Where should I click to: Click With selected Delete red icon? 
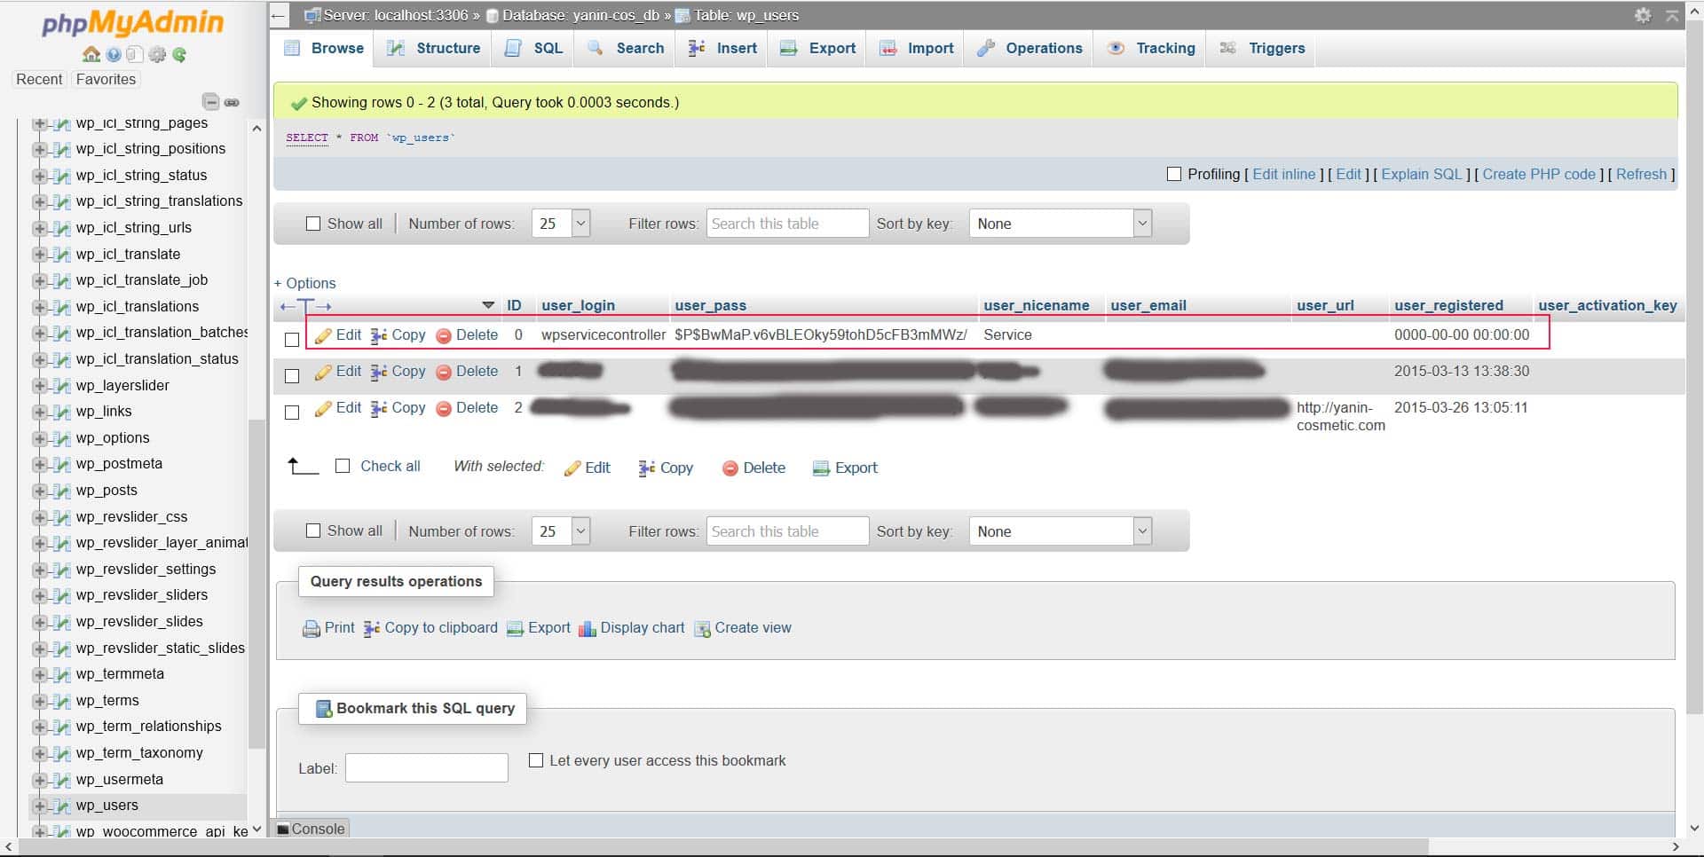click(730, 468)
